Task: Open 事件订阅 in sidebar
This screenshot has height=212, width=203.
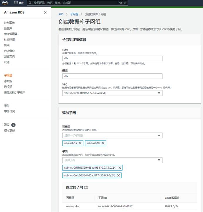Action: tap(9, 111)
